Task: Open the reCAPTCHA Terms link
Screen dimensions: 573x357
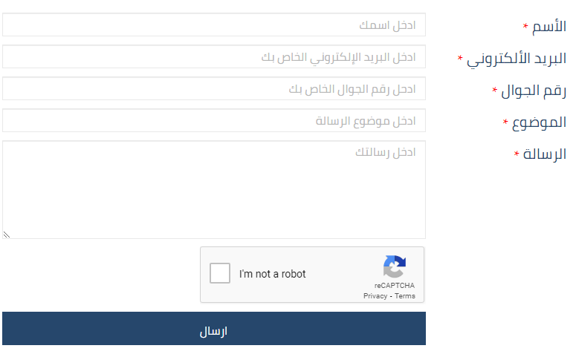Action: pos(405,296)
